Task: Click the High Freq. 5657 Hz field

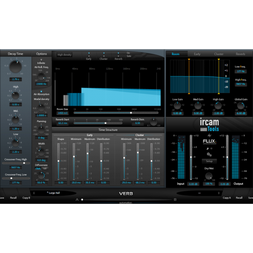Action: [241, 84]
